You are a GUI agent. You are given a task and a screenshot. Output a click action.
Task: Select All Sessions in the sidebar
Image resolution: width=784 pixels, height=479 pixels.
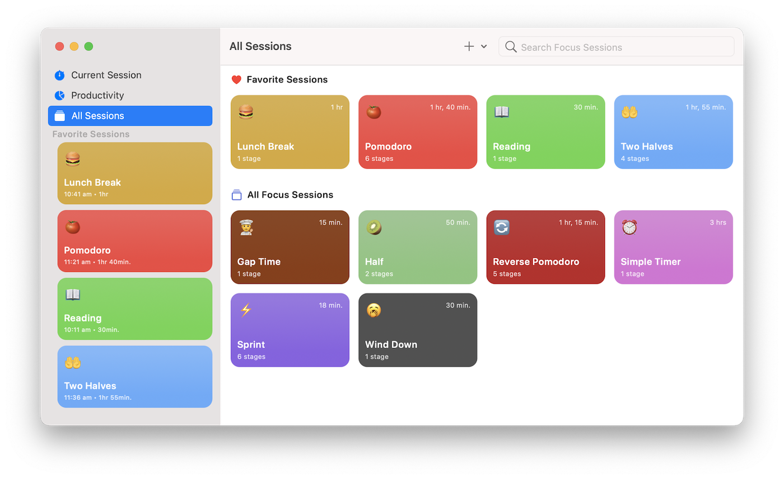tap(130, 116)
